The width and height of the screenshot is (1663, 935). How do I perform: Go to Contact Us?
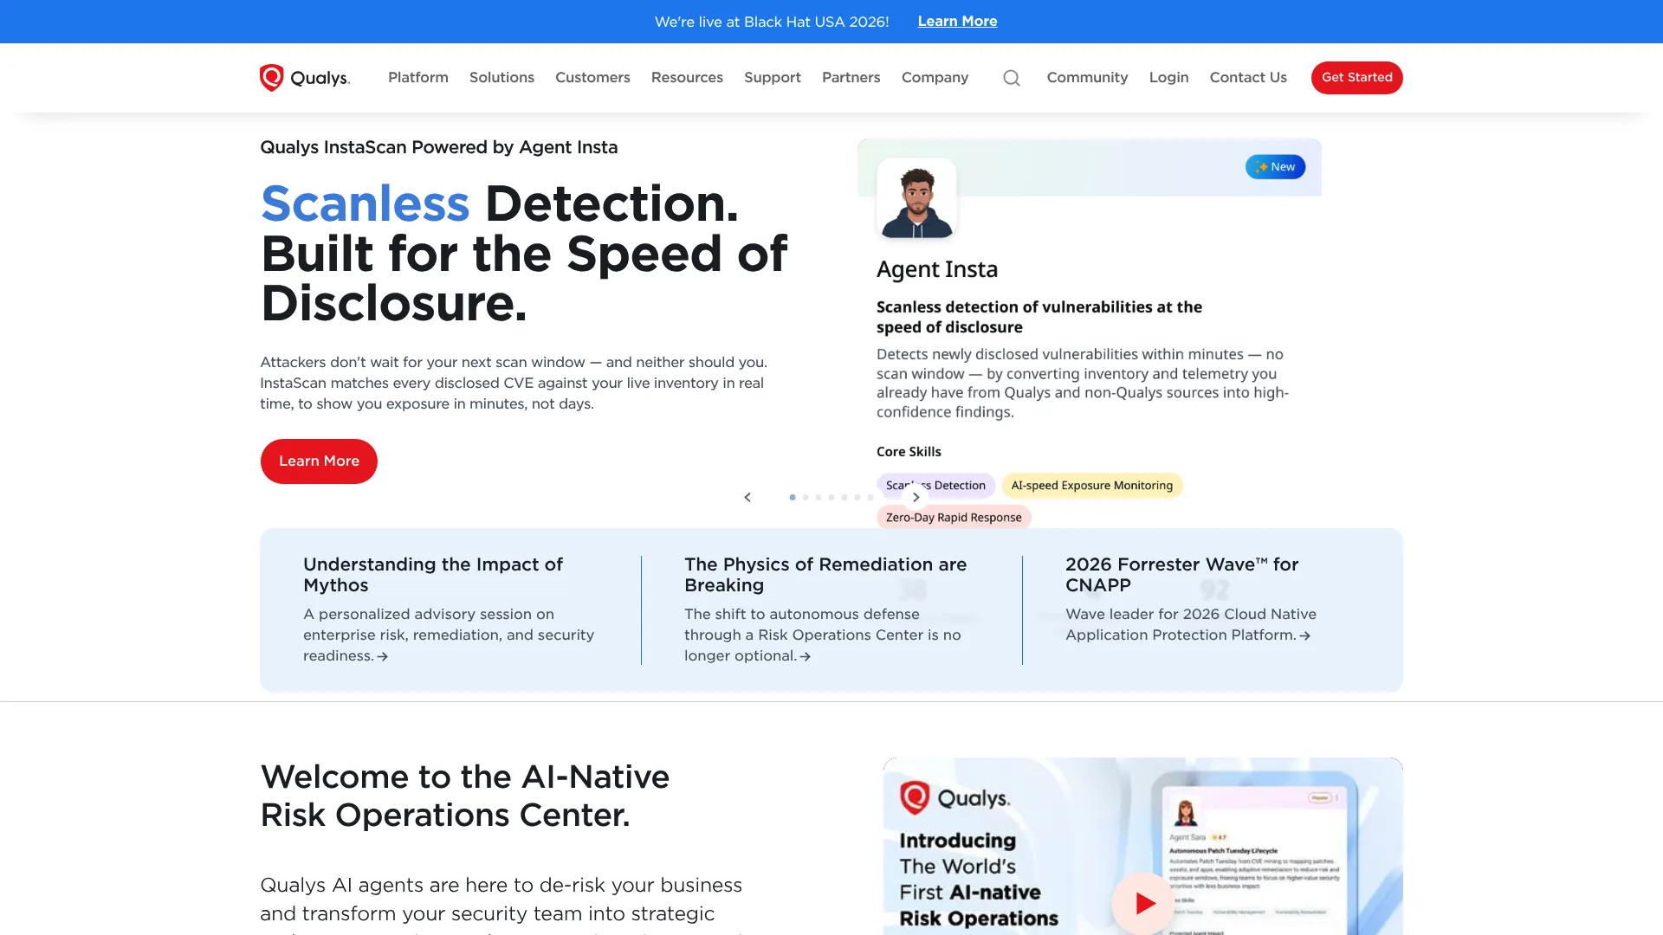click(1248, 78)
